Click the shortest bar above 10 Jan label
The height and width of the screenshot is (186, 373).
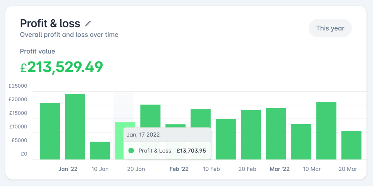coord(100,151)
